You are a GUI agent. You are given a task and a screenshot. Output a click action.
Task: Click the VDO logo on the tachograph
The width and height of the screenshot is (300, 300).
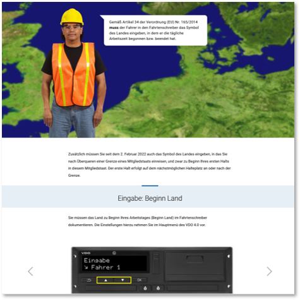[86, 253]
